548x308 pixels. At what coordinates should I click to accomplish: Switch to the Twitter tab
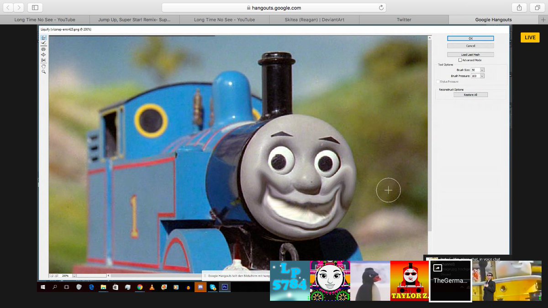click(404, 20)
